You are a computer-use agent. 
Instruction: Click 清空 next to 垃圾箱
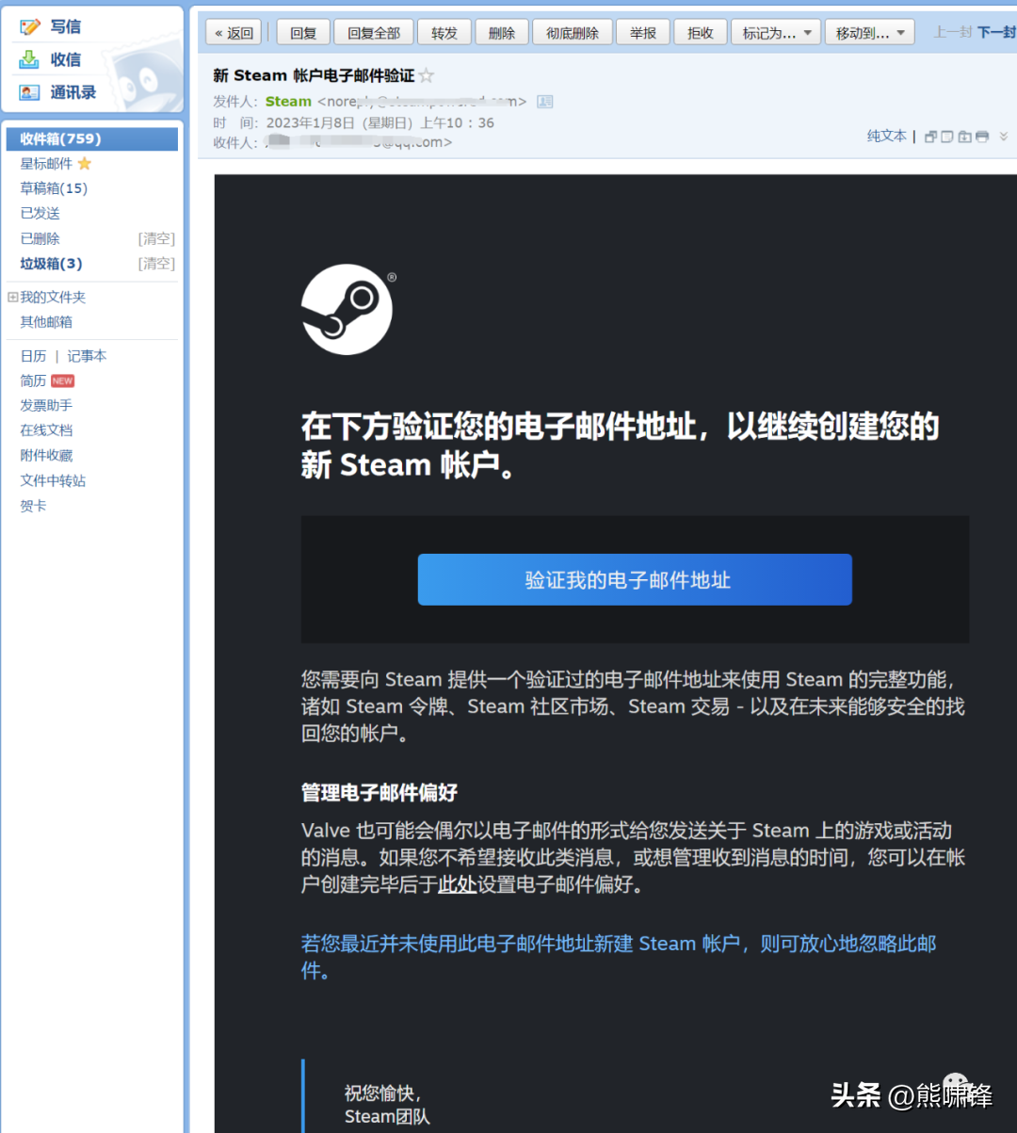tap(156, 264)
